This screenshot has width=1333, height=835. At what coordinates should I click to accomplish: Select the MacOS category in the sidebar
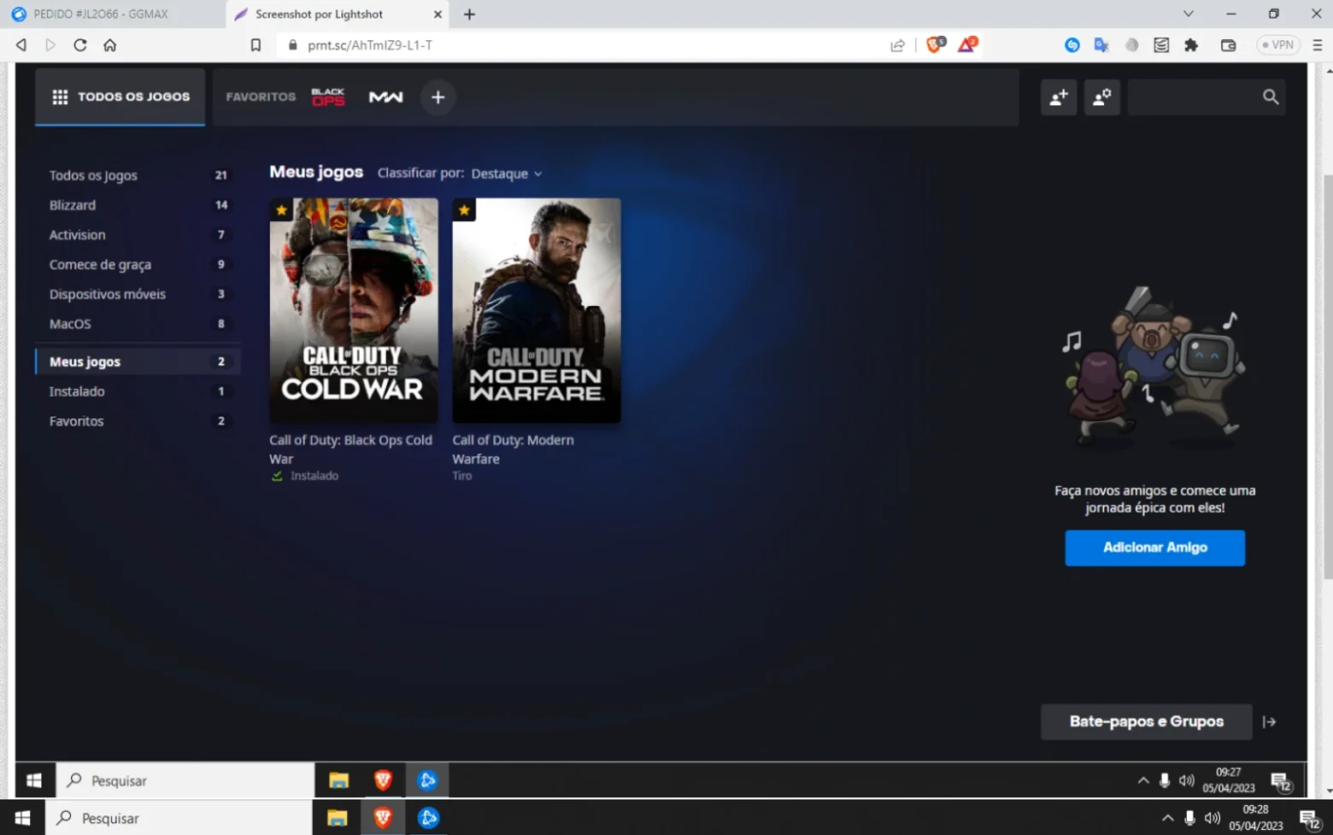[138, 324]
